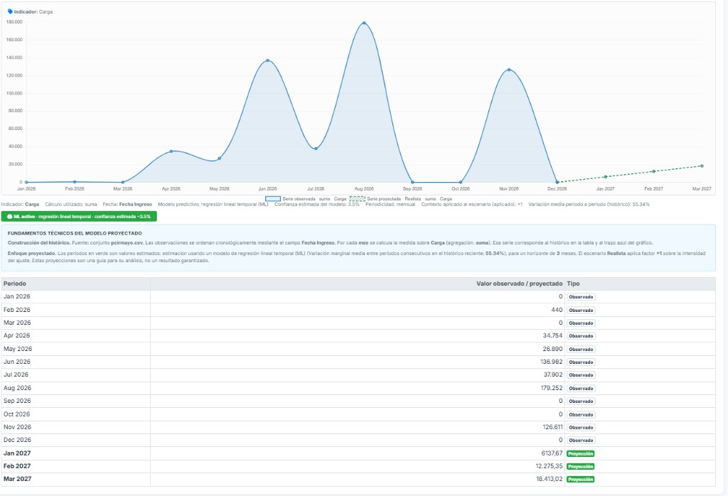Click the value 34.754 in the table

click(x=552, y=335)
